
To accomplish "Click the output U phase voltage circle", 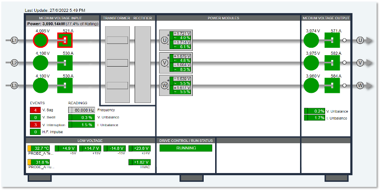I will coord(311,40).
